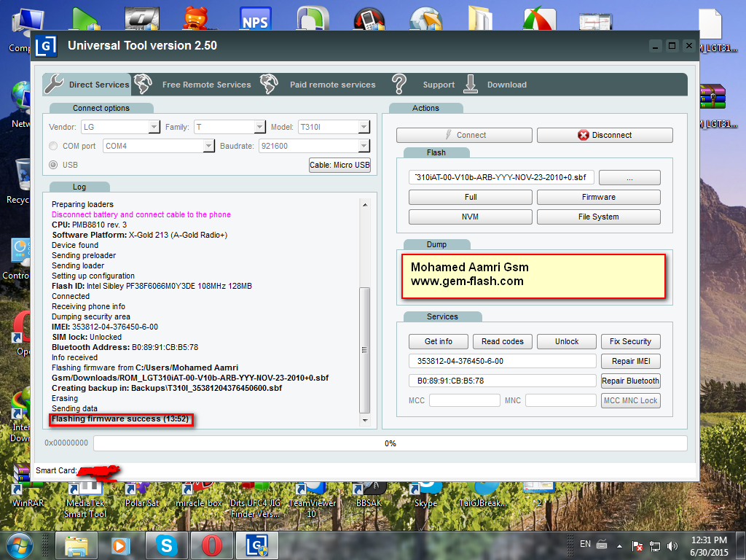
Task: Click the LG Universal Tool title logo
Action: point(46,46)
